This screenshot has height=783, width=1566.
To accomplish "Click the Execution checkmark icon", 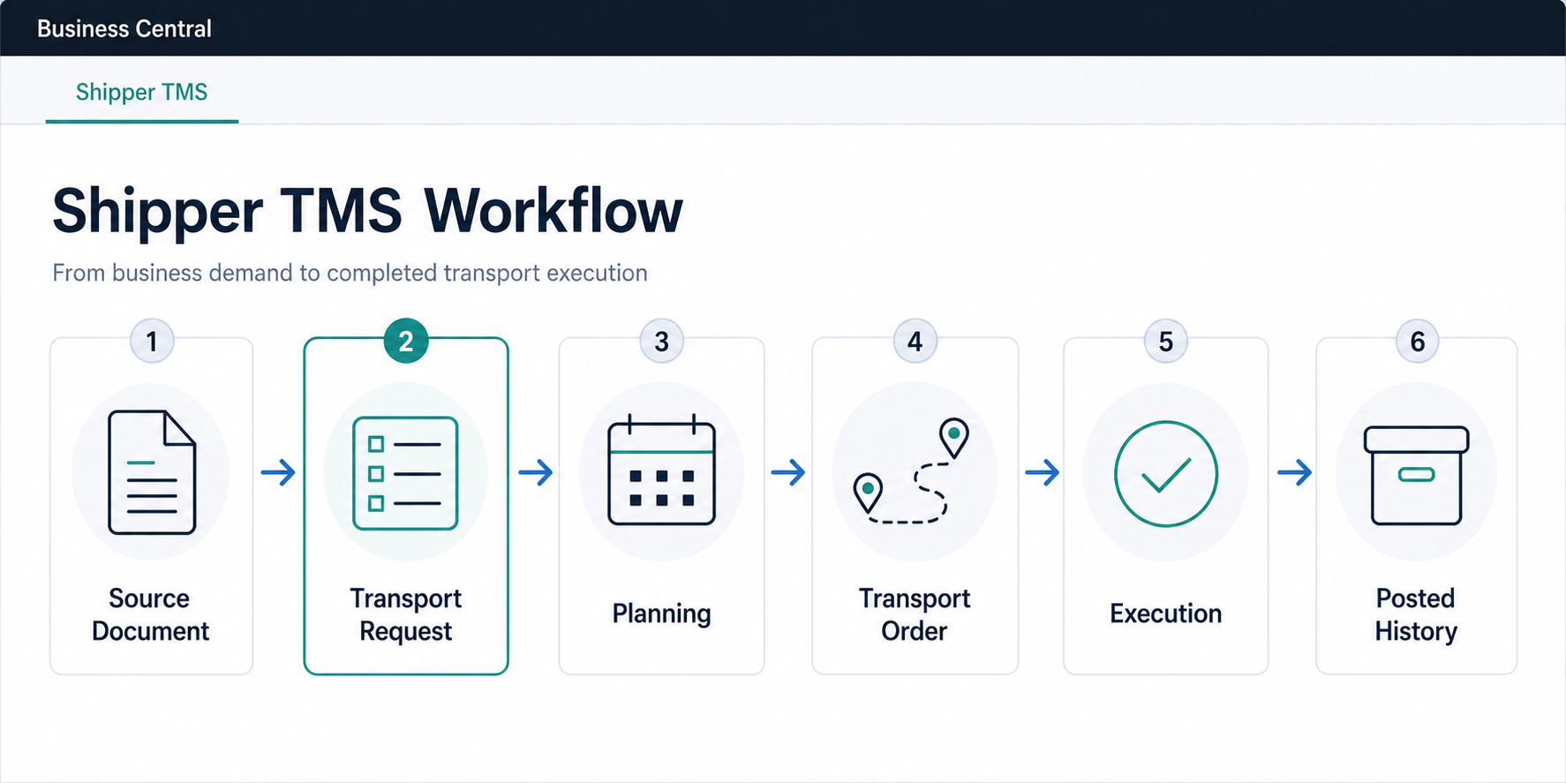I will [1165, 474].
